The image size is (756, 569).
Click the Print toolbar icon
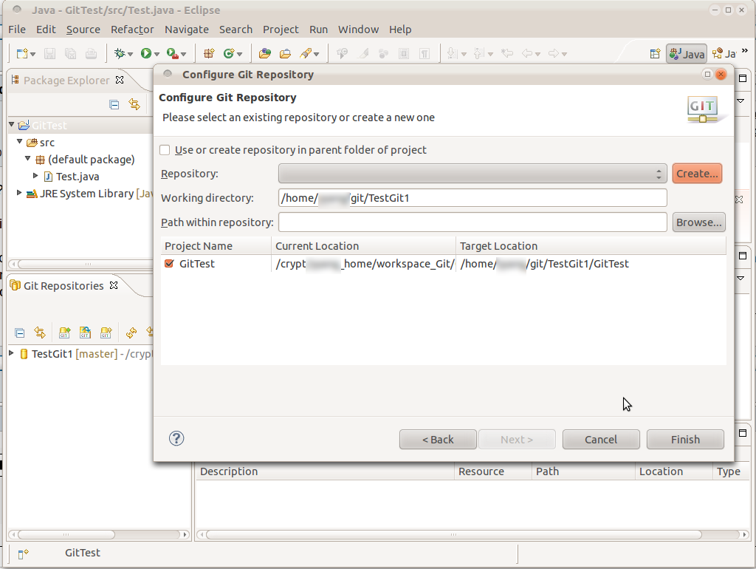(91, 53)
